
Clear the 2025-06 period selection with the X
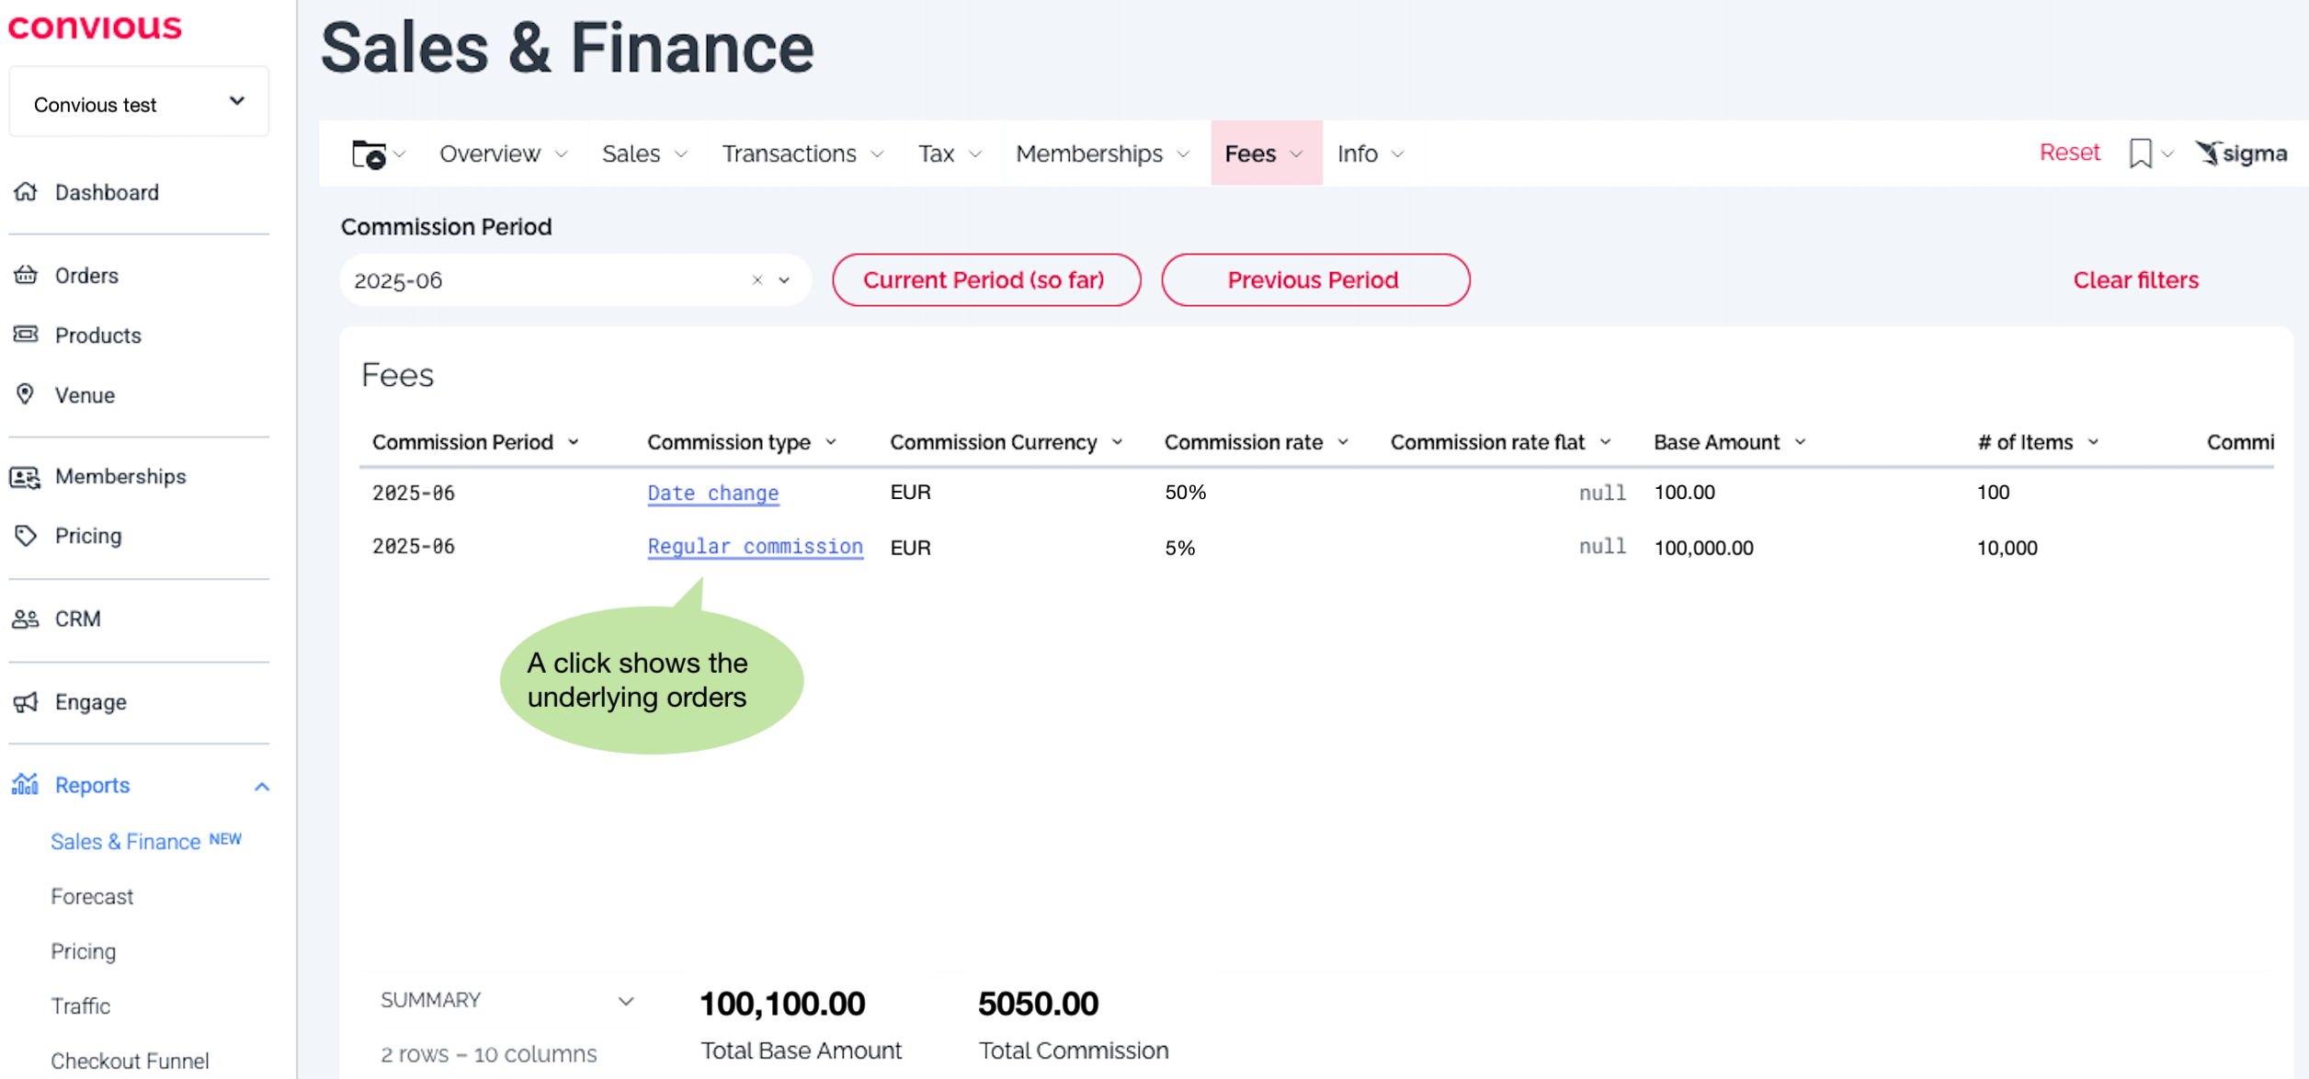[x=756, y=280]
